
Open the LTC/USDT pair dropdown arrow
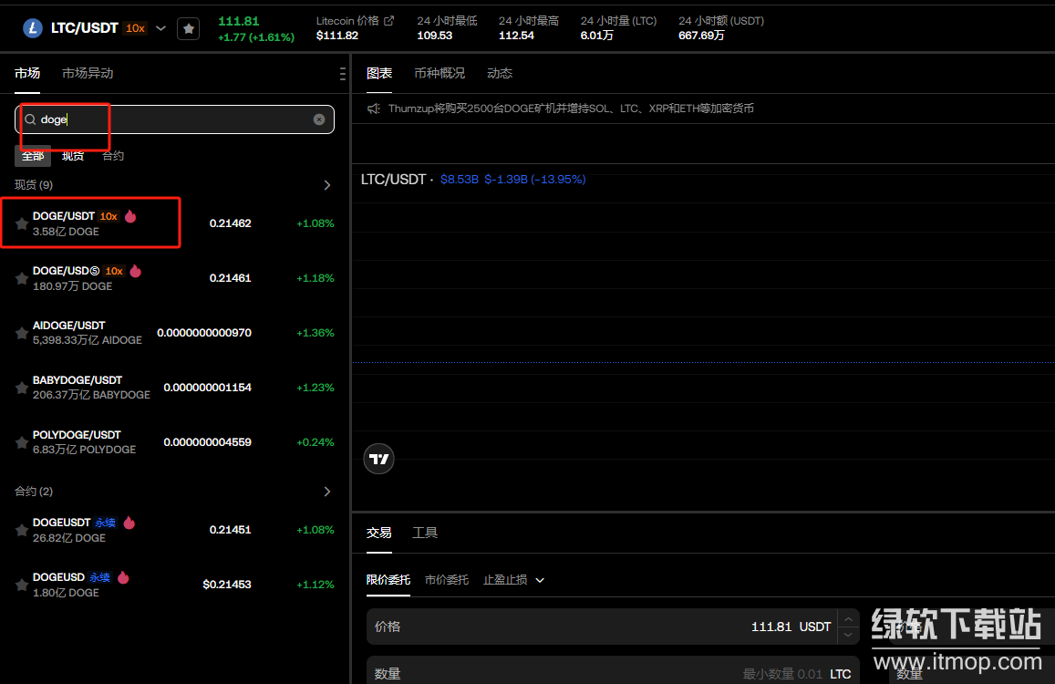click(160, 28)
